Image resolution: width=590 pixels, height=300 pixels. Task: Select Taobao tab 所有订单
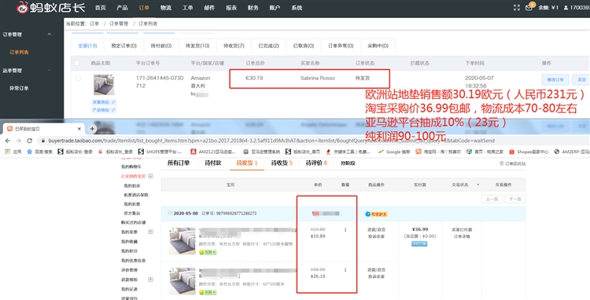tap(179, 163)
